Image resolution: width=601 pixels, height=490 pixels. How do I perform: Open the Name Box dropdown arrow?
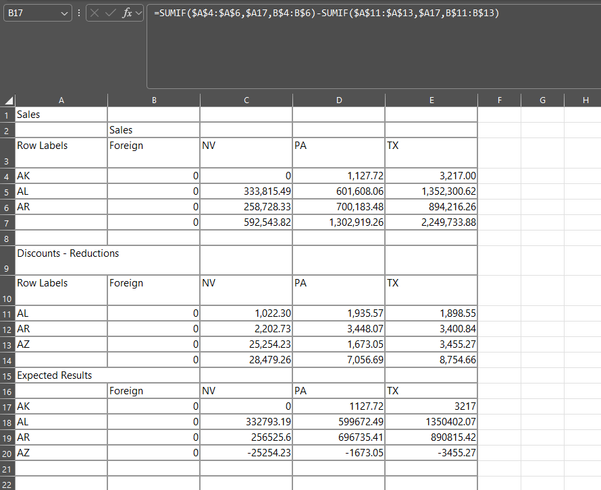64,13
